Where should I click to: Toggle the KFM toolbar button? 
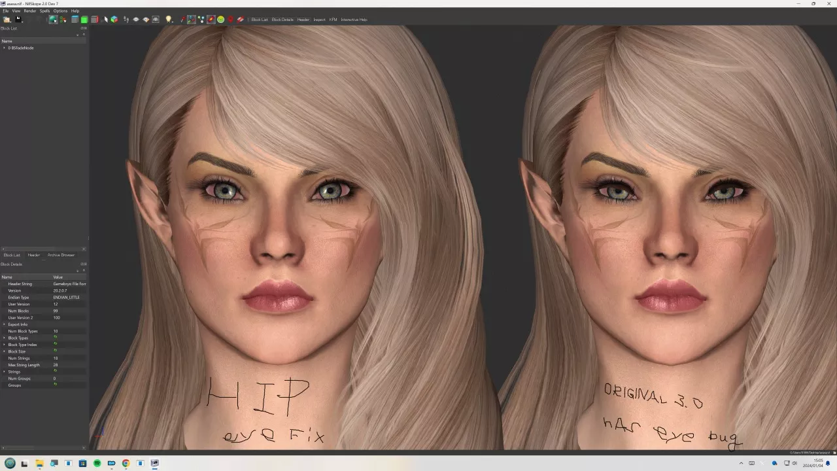[333, 20]
